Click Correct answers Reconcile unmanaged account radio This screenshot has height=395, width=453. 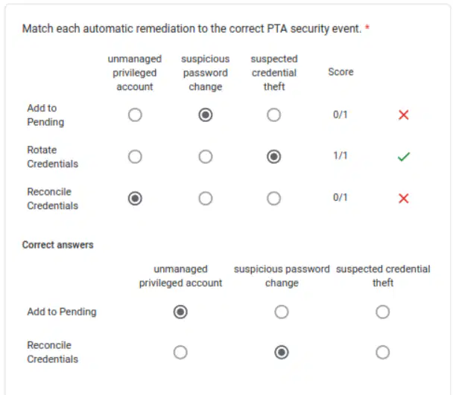coord(180,353)
